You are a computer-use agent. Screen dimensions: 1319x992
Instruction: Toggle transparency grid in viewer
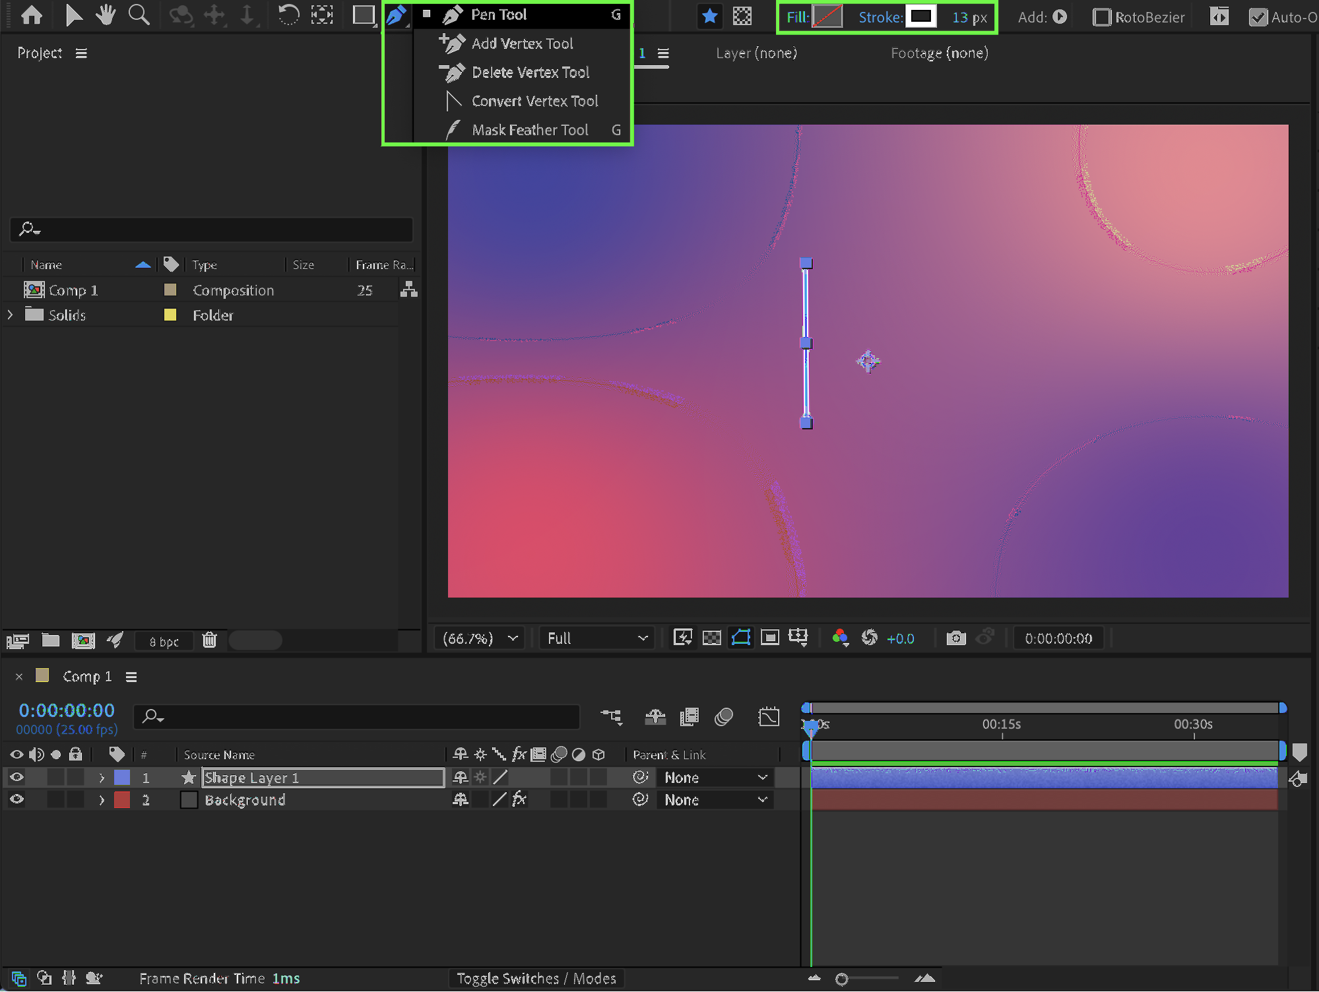[711, 638]
